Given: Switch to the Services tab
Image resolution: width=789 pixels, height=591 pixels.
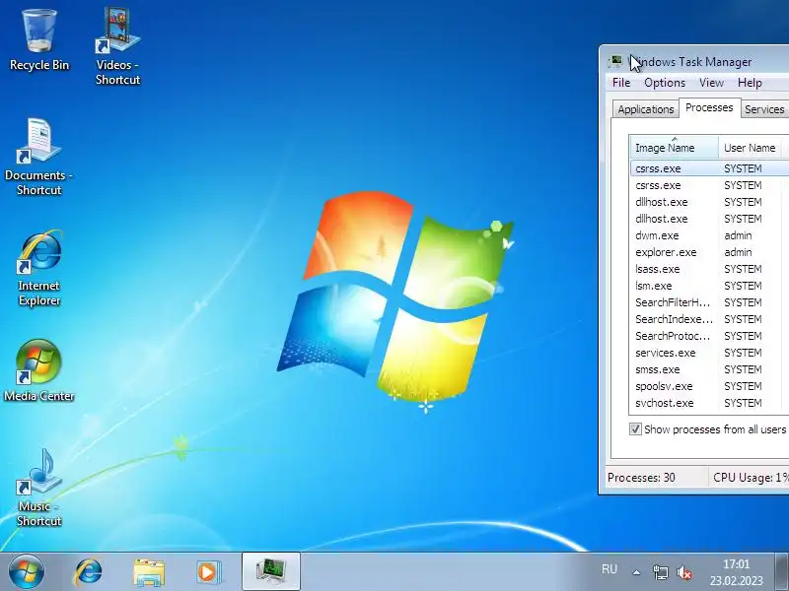Looking at the screenshot, I should click(764, 109).
